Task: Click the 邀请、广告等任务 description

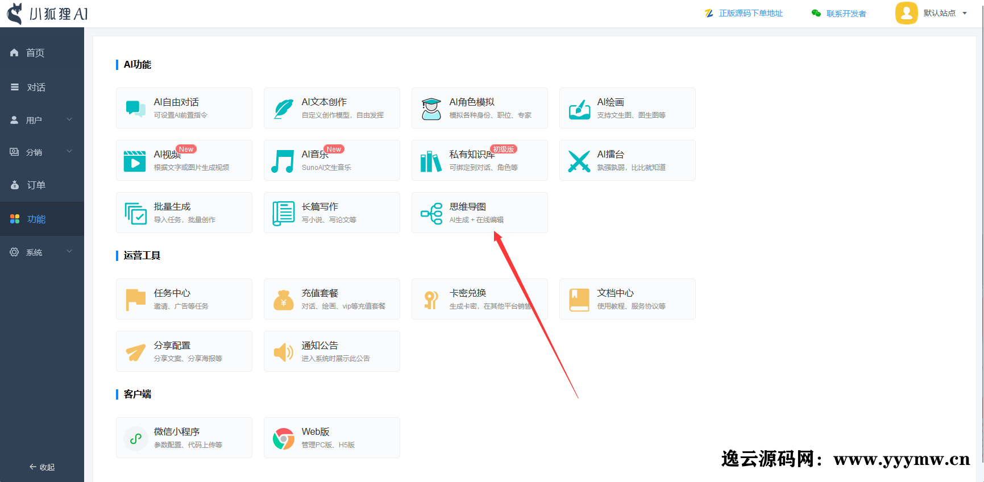Action: click(181, 306)
